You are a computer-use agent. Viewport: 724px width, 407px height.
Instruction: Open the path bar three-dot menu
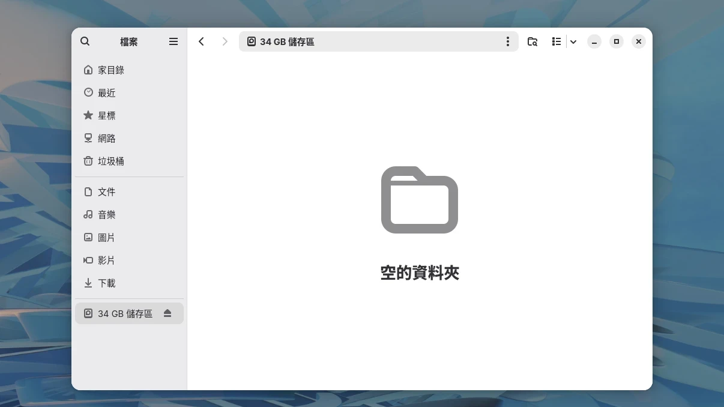pos(507,41)
